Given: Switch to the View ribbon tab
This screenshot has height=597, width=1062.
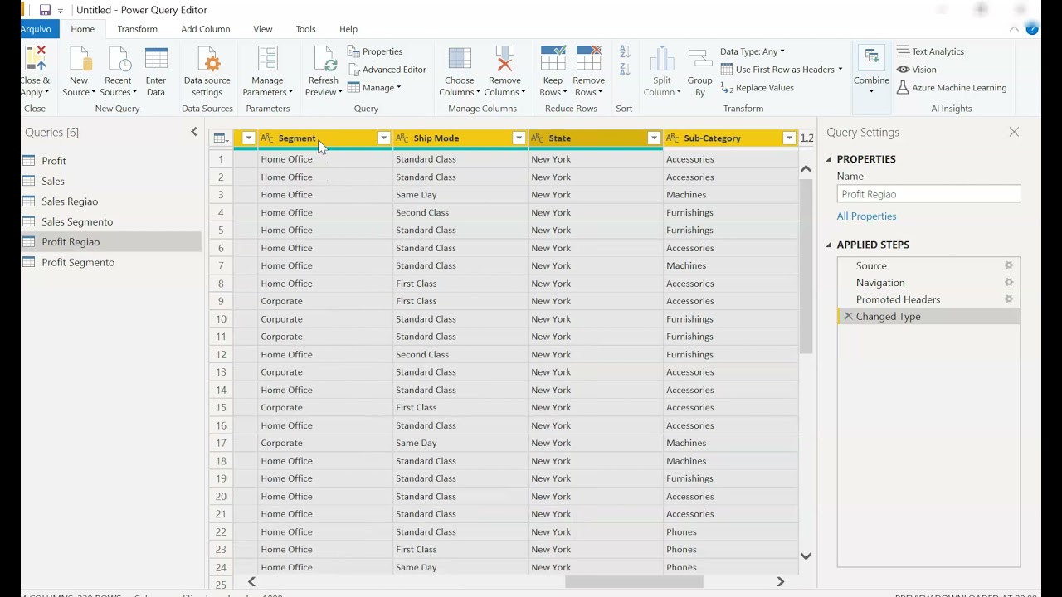Looking at the screenshot, I should click(262, 29).
